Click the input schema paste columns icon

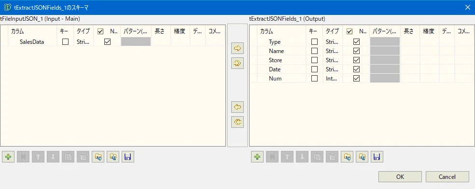tap(83, 157)
